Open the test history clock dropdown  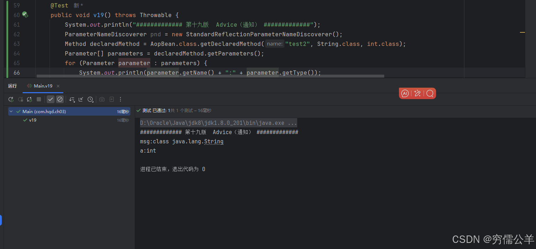tap(91, 99)
